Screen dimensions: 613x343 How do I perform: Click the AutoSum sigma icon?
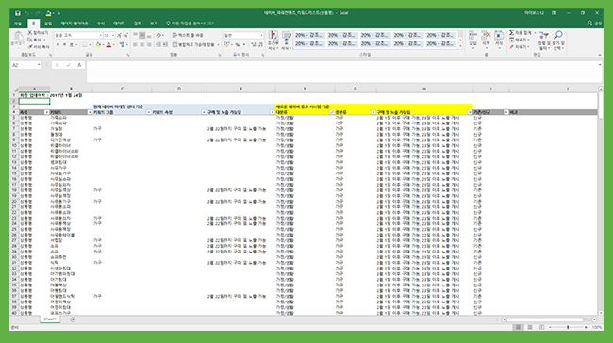[x=512, y=33]
